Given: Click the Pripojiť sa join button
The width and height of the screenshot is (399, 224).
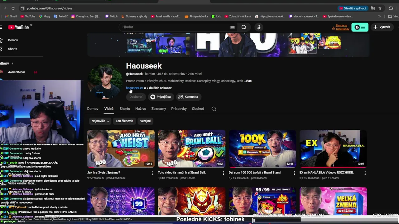Looking at the screenshot, I should coord(161,97).
